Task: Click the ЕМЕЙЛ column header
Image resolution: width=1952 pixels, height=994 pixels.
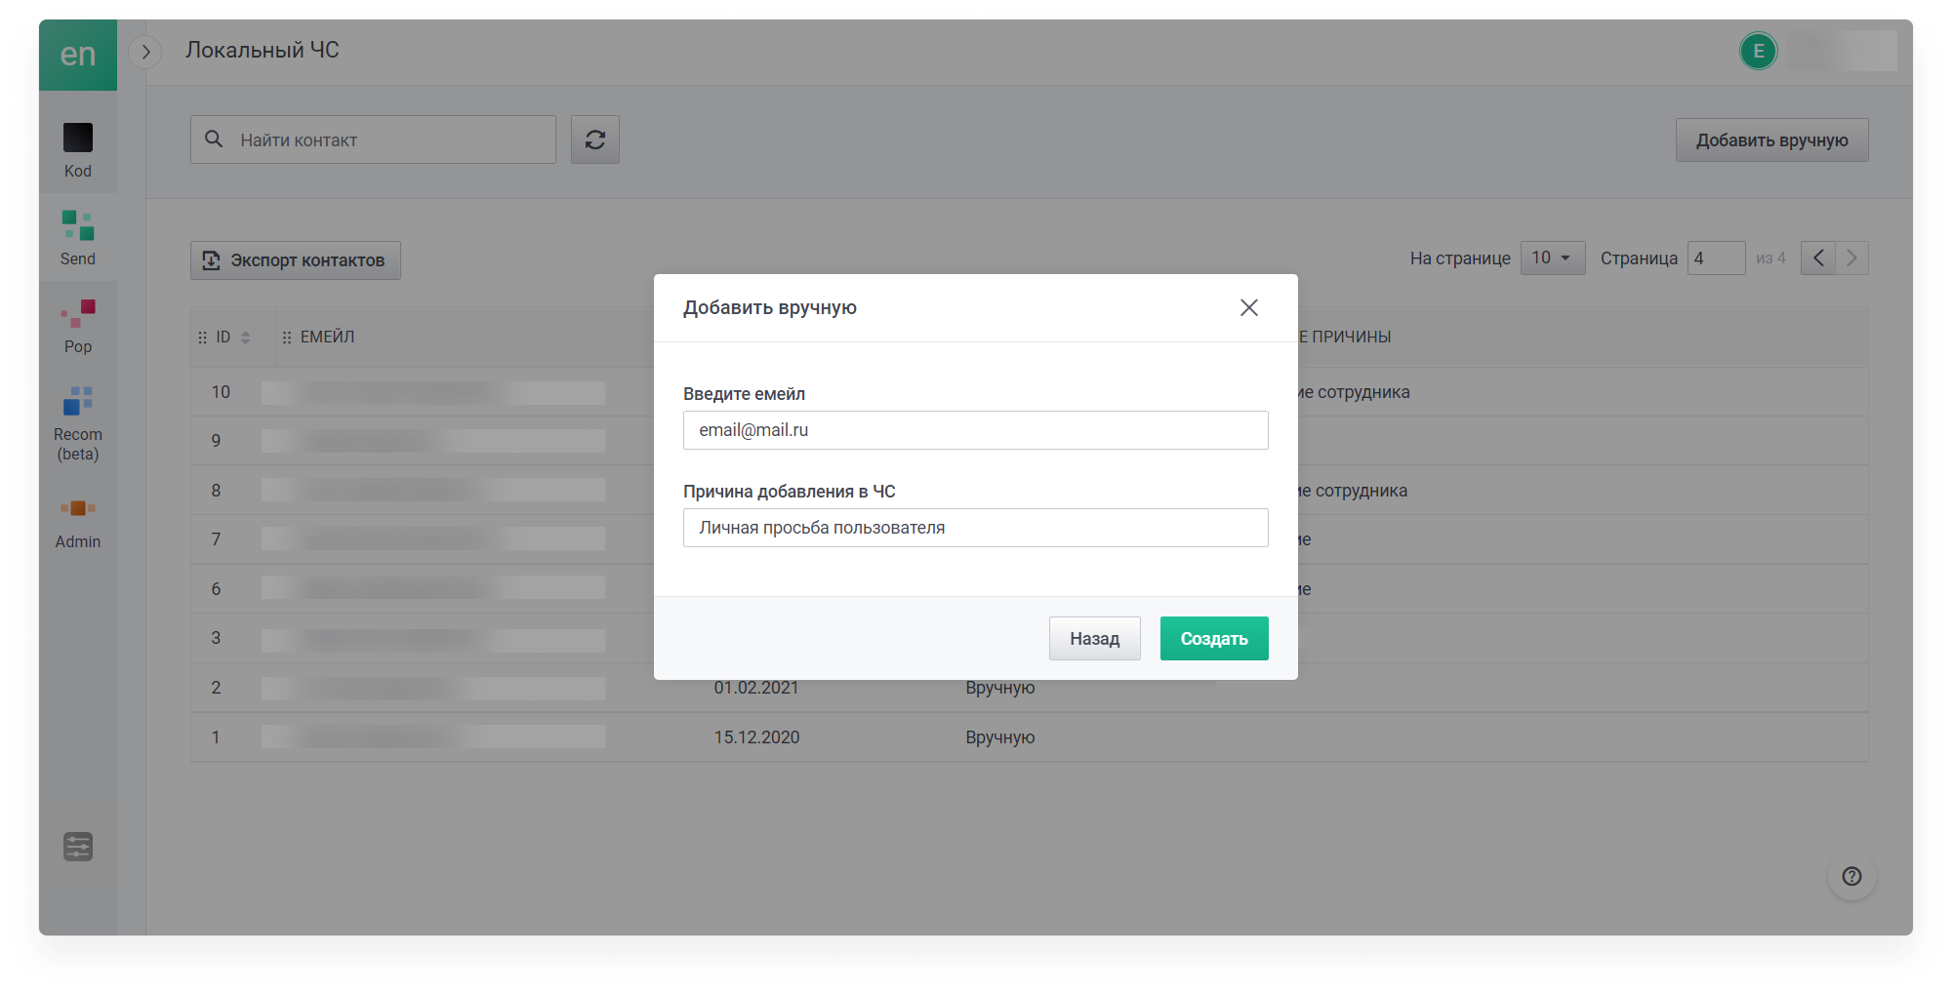Action: (327, 338)
